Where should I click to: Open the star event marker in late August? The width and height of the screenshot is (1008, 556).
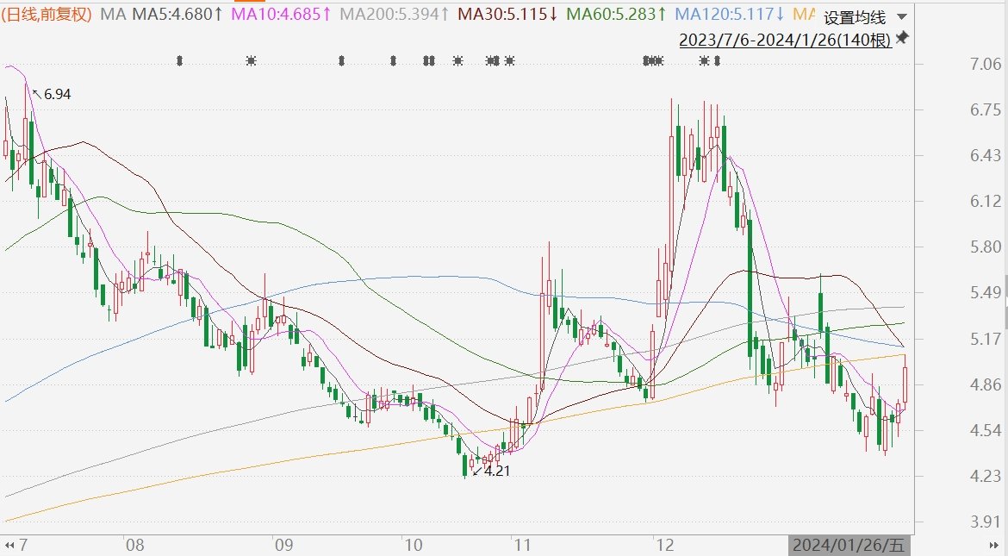[252, 61]
